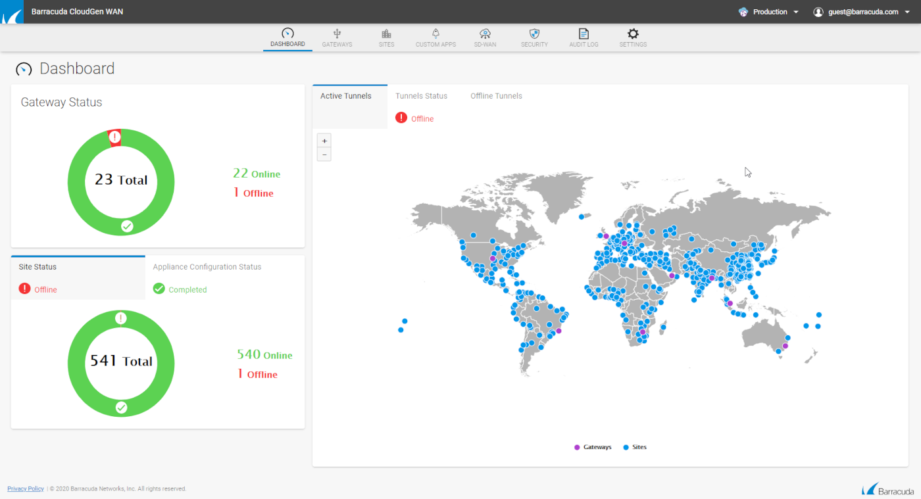Click the Privacy Policy link
This screenshot has width=921, height=499.
click(x=25, y=488)
